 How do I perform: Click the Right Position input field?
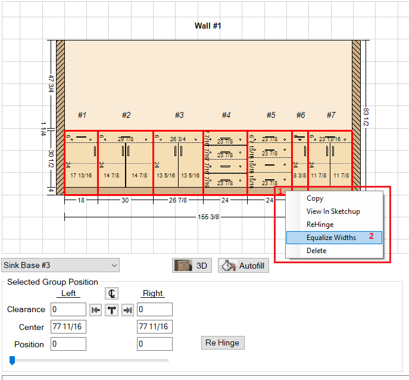pyautogui.click(x=155, y=344)
